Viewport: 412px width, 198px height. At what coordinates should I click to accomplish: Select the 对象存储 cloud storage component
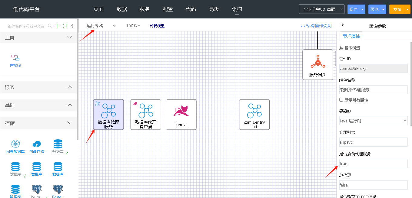(37, 147)
